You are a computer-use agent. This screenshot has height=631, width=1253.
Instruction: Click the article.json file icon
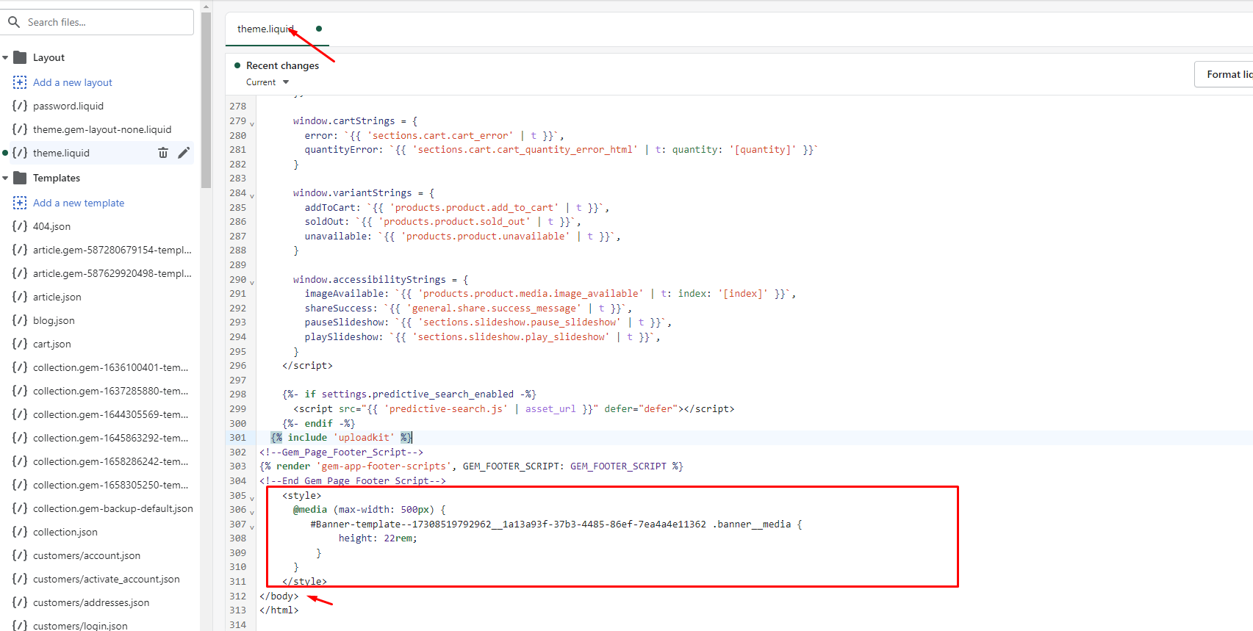(20, 297)
